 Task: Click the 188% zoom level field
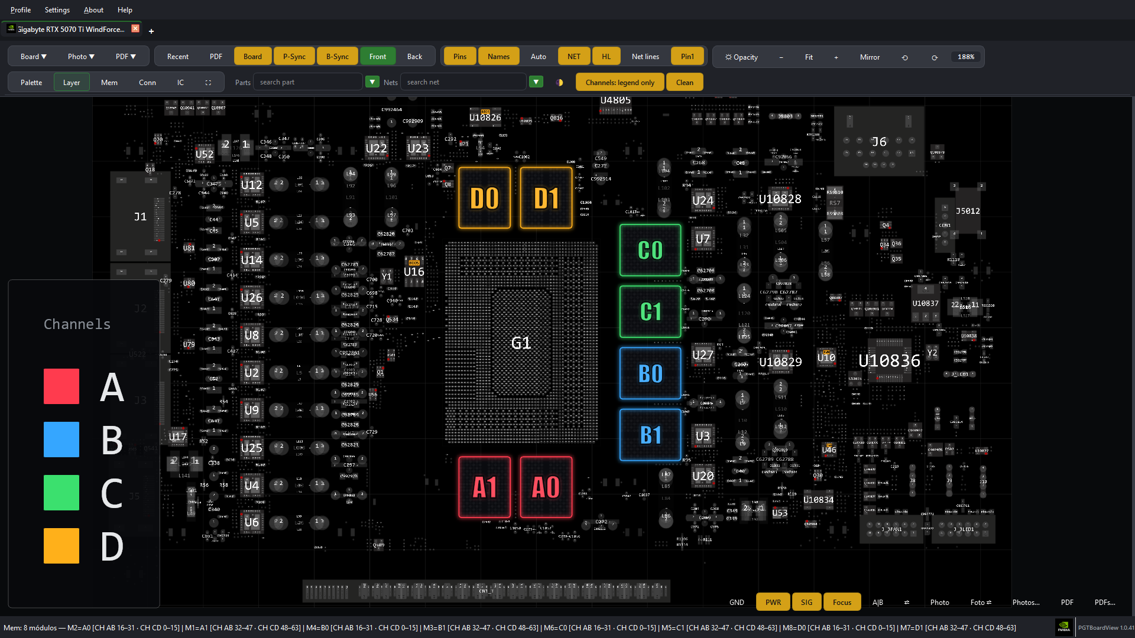pyautogui.click(x=966, y=57)
